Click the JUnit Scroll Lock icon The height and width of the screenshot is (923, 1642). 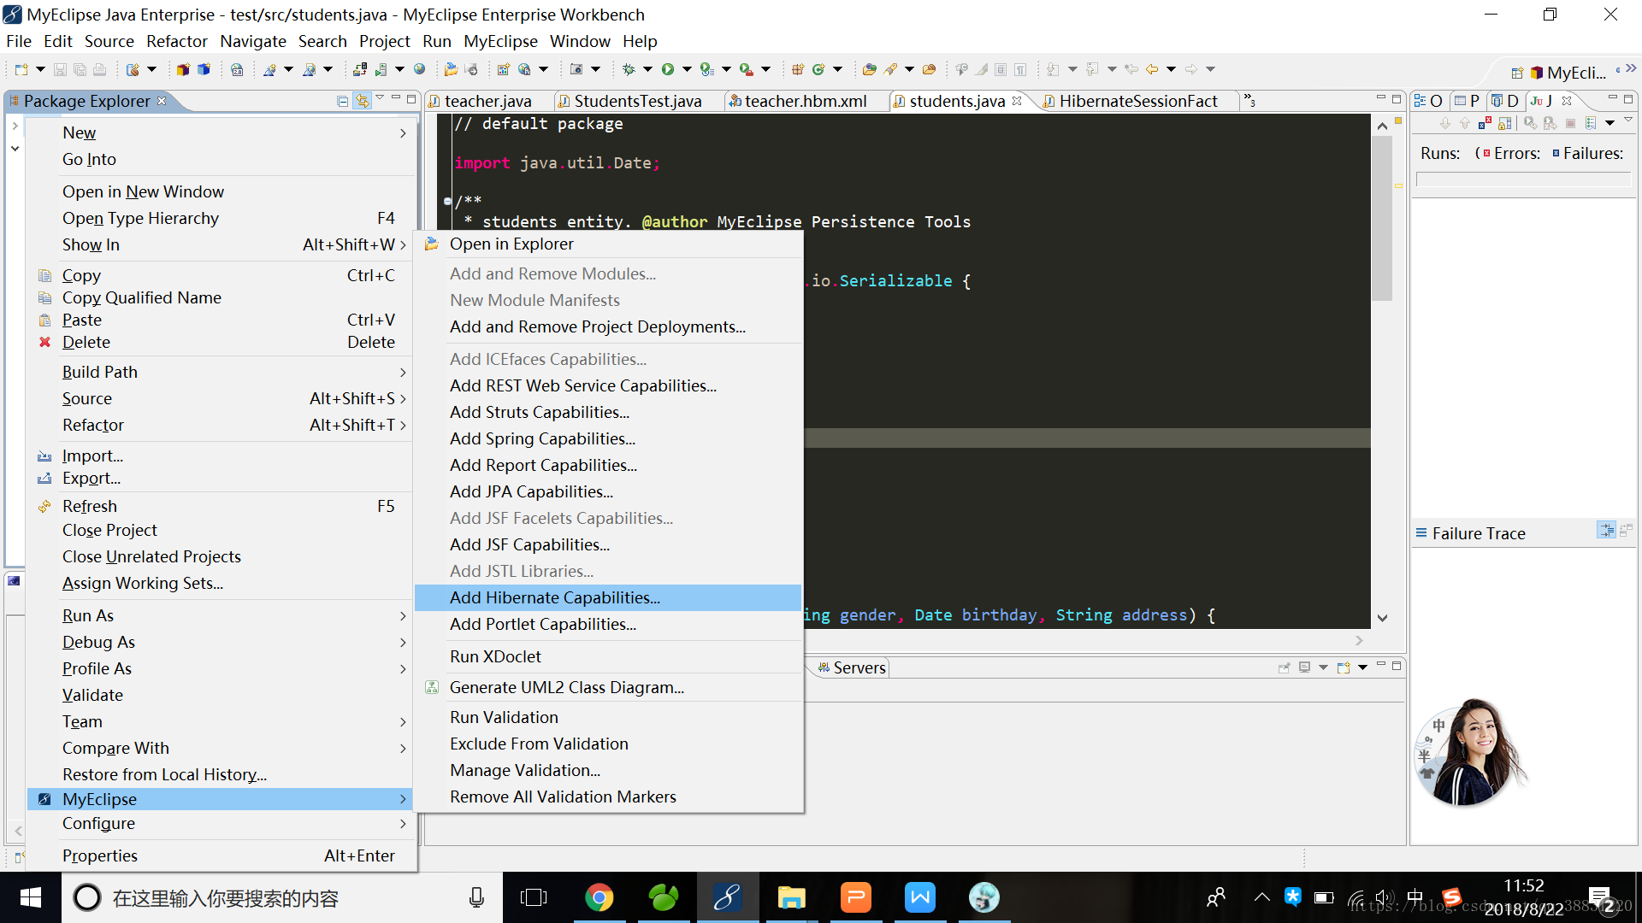coord(1504,123)
